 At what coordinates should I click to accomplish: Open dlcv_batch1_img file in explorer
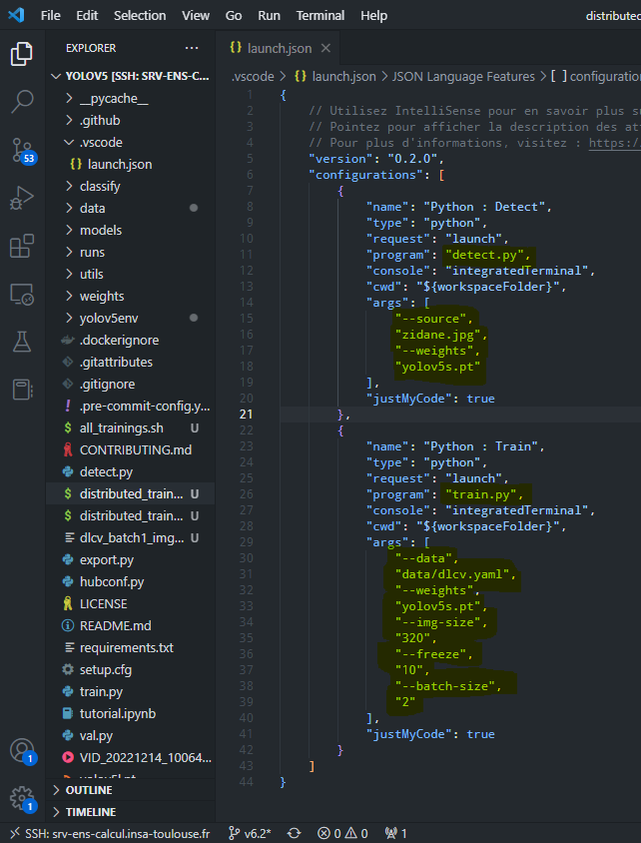pos(131,537)
